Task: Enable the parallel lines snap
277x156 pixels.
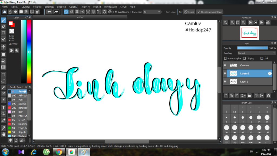Action: [x=71, y=12]
